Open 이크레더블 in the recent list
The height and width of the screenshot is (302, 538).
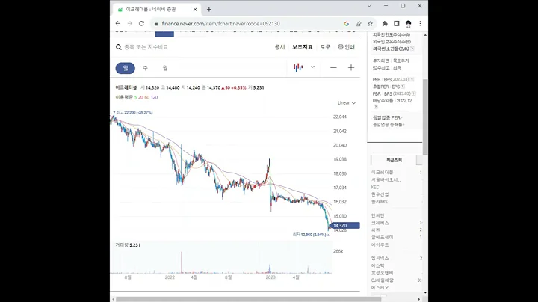coord(383,172)
